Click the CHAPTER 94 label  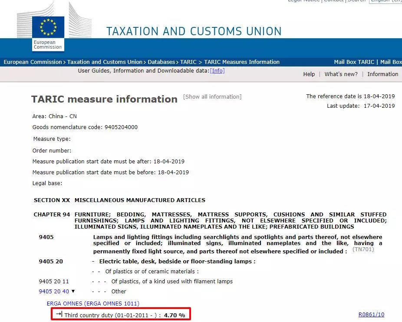52,215
